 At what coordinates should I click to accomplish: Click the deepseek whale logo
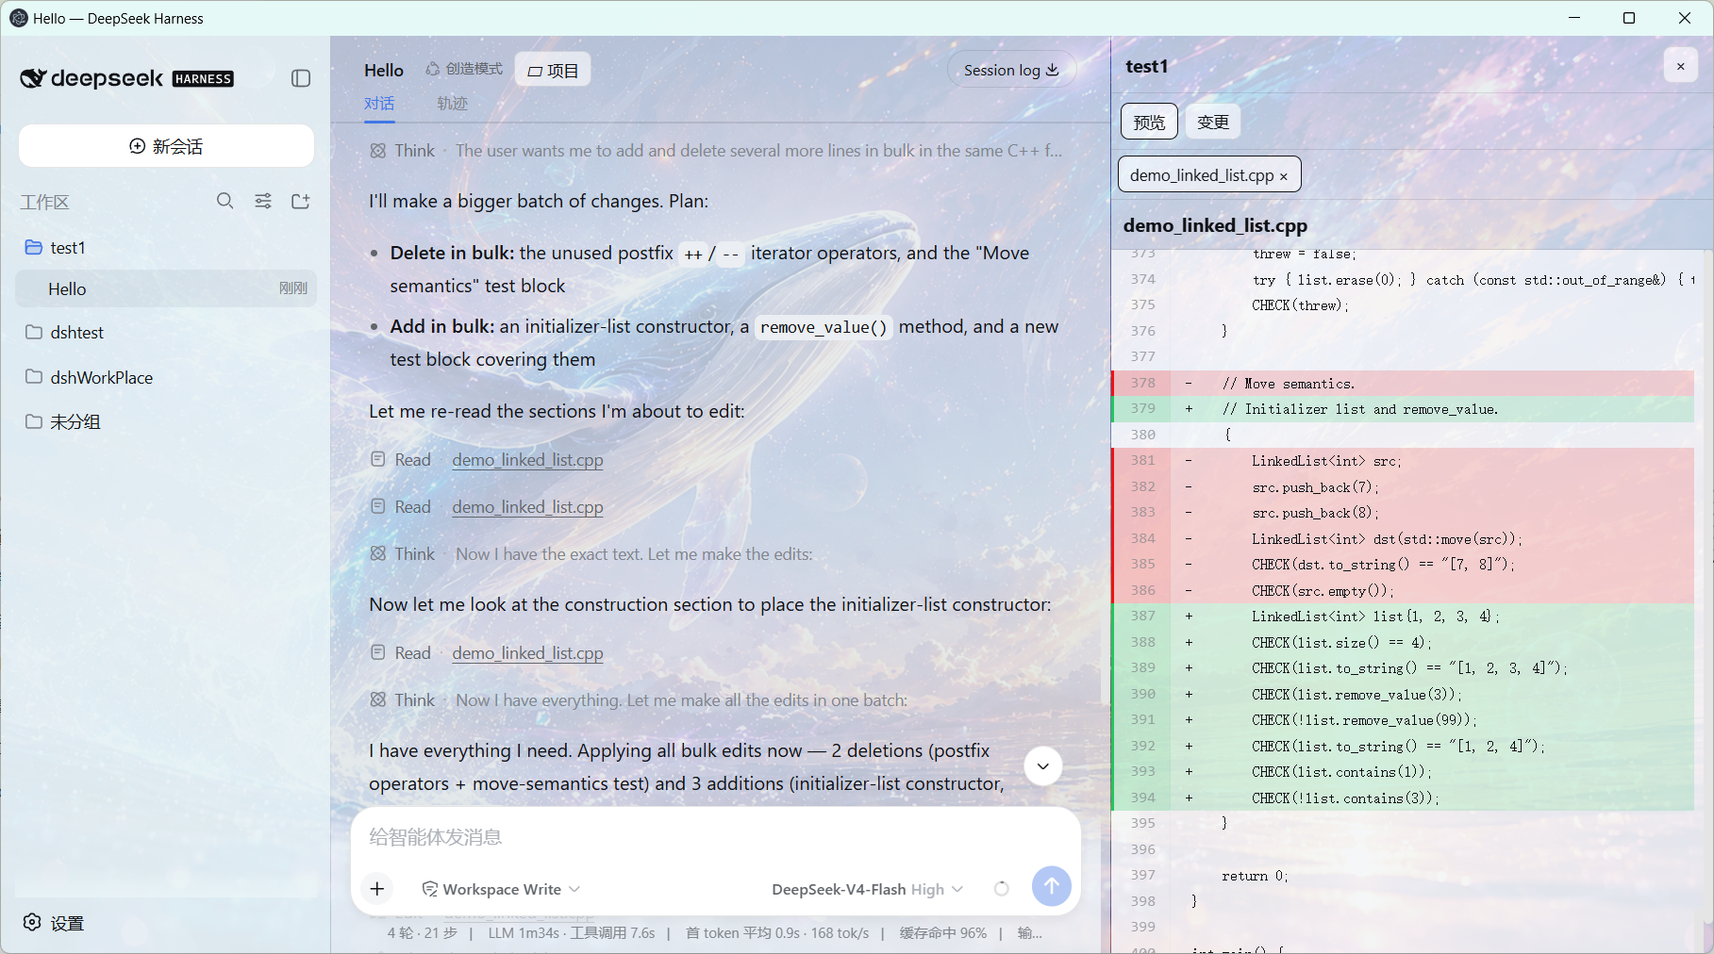(x=33, y=78)
